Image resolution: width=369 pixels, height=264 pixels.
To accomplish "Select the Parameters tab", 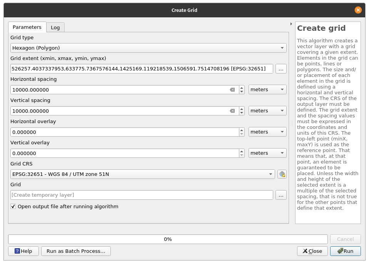I will tap(27, 27).
